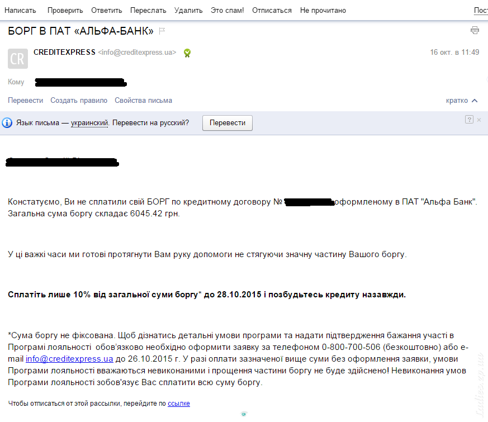
Task: Click Удалить to delete the letter
Action: (x=188, y=10)
